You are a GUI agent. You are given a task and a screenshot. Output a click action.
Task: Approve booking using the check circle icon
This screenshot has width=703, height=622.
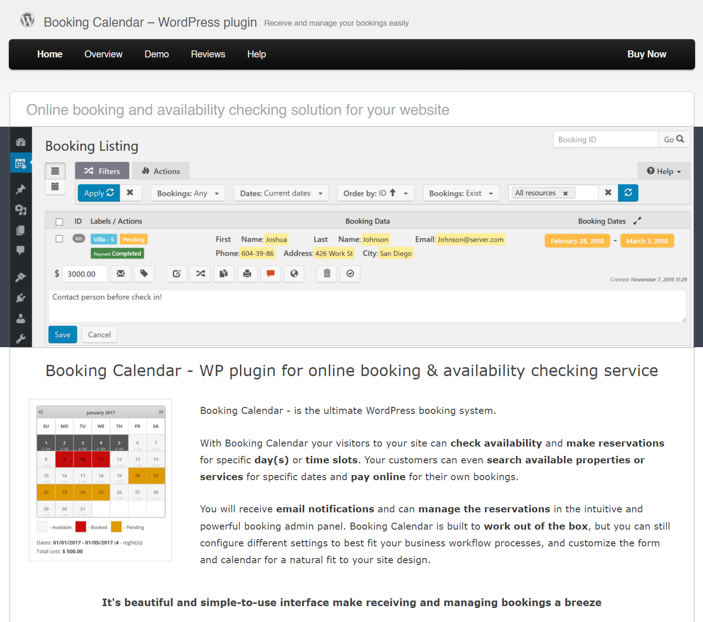click(x=350, y=274)
